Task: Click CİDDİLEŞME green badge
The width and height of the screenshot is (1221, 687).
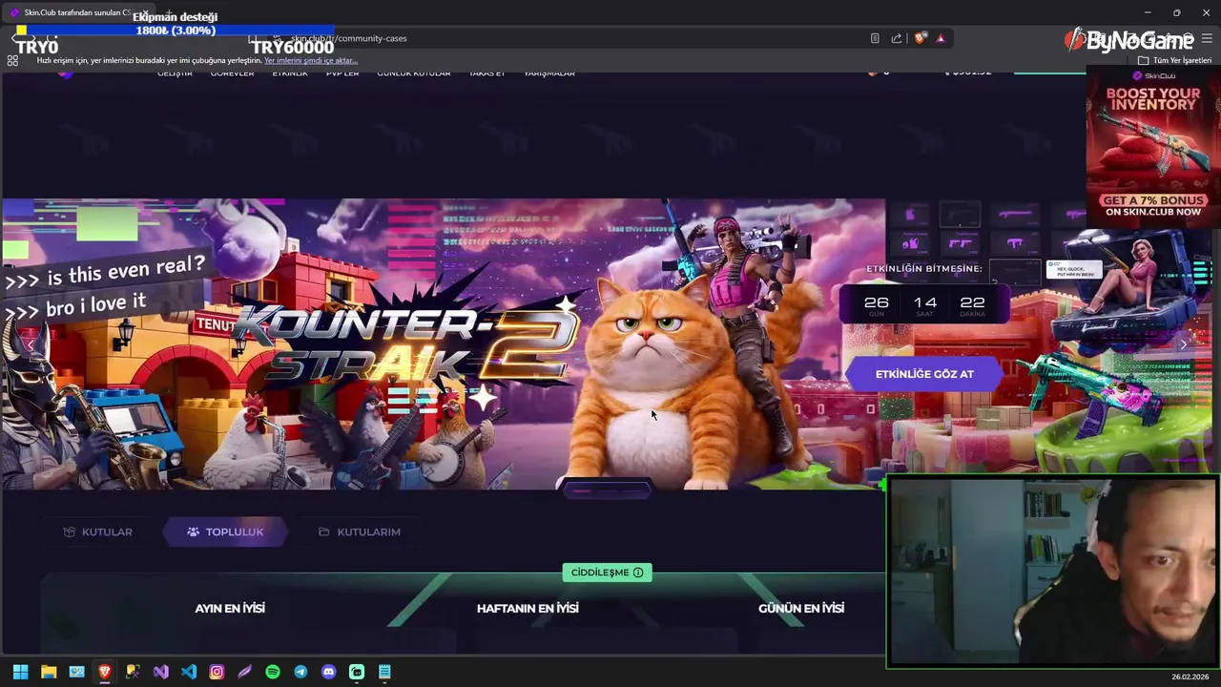Action: (x=607, y=572)
